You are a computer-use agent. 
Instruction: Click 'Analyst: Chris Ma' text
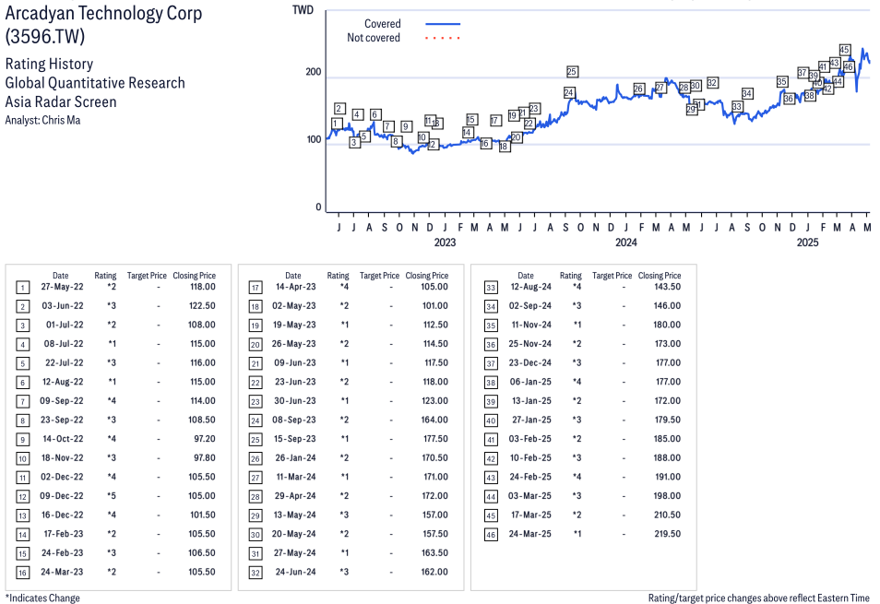(42, 120)
